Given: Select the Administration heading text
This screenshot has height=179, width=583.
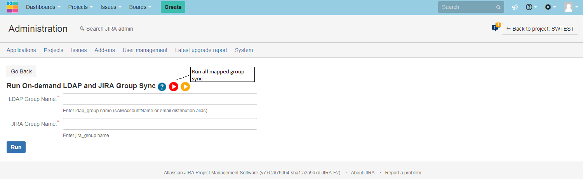Looking at the screenshot, I should [x=38, y=29].
